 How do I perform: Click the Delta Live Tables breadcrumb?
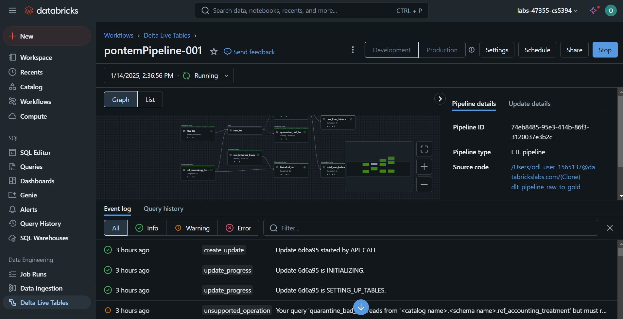[167, 35]
